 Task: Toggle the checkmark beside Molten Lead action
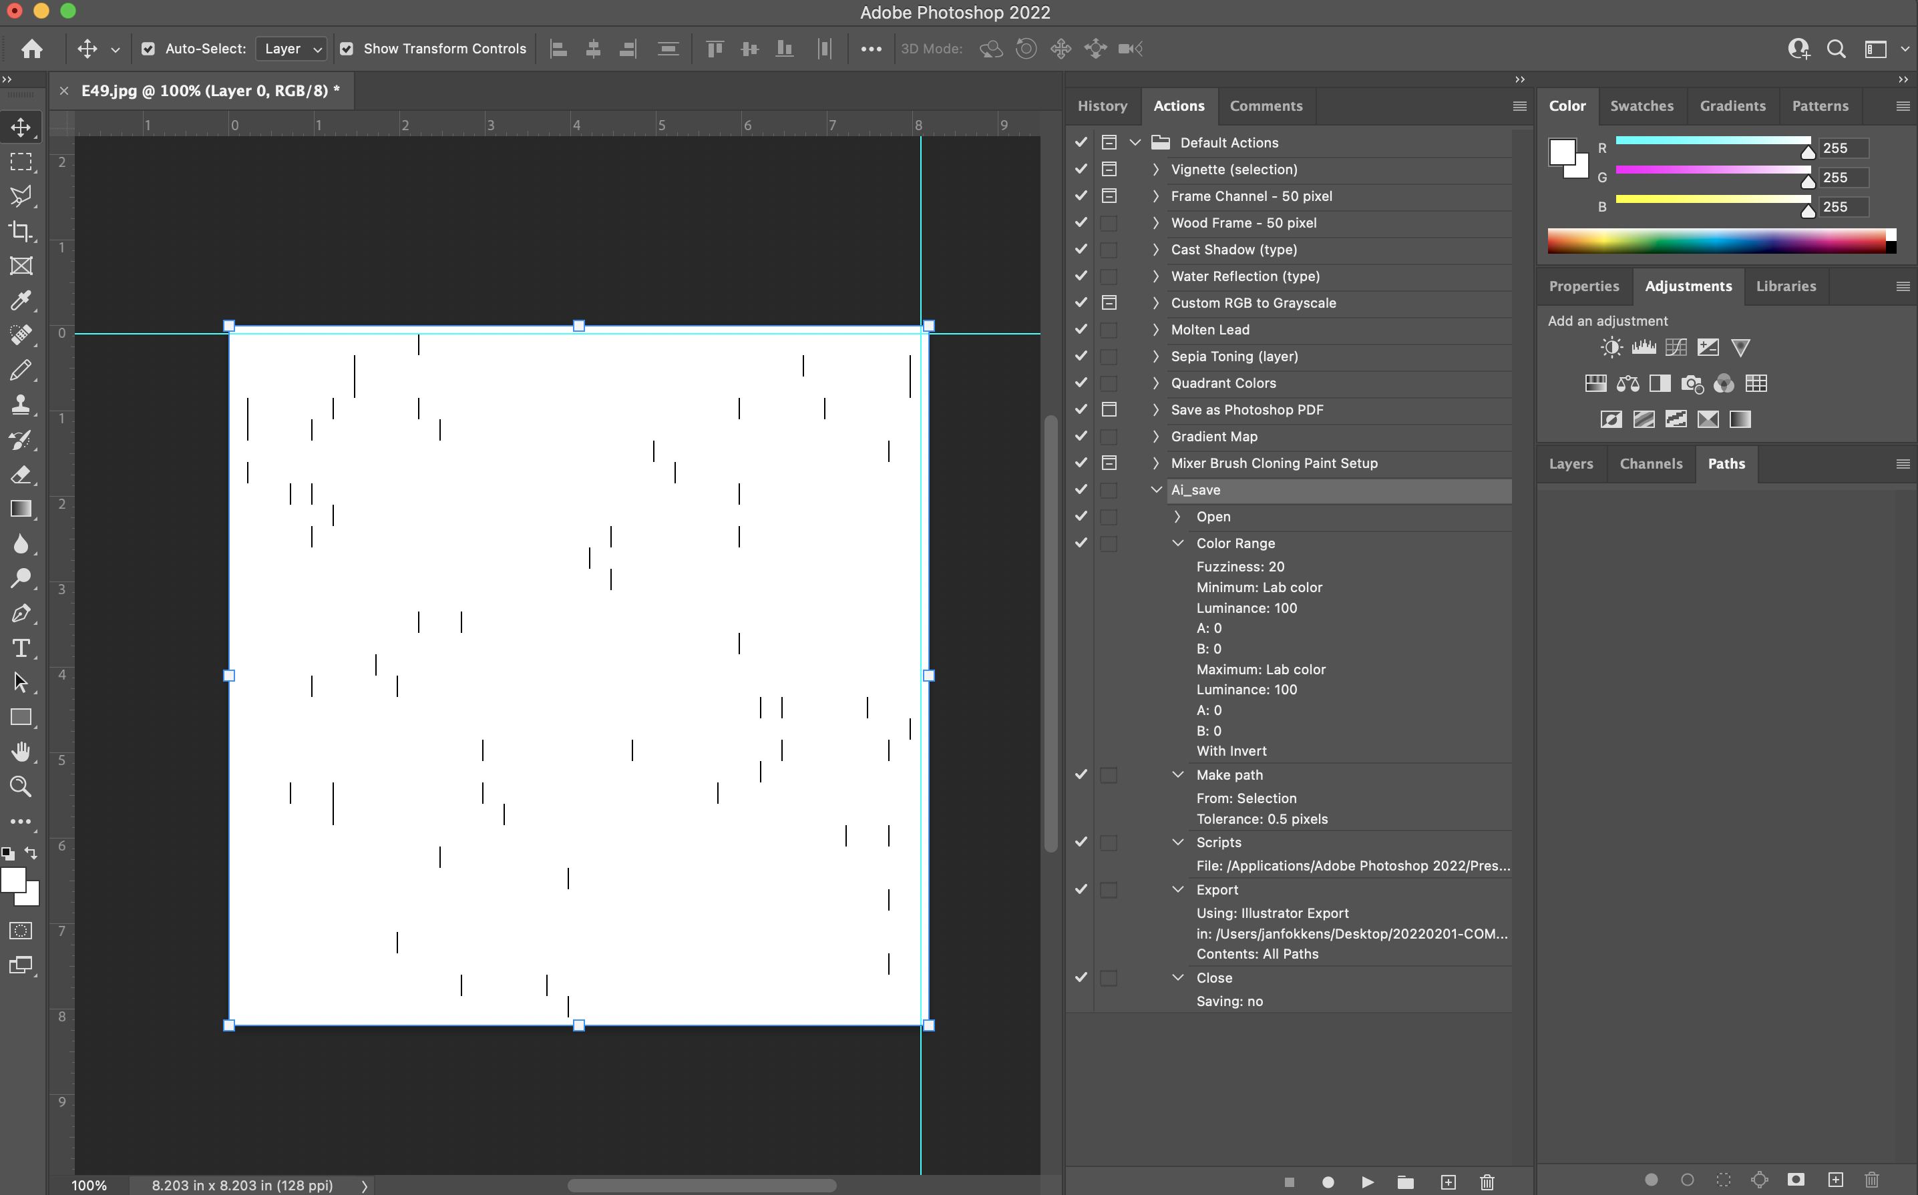pos(1081,330)
